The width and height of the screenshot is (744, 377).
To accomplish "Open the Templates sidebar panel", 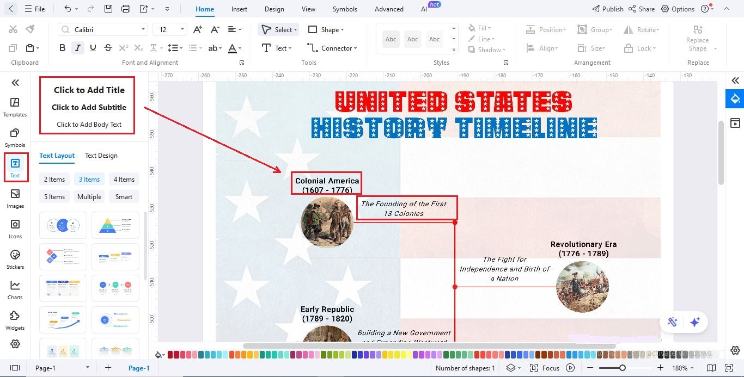I will point(15,107).
